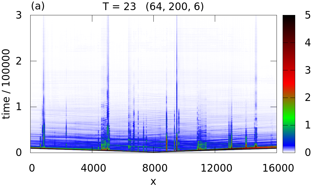Screen dimensions: 312x186
Task: Click the y-axis label "time / 100000"
Action: tap(6, 84)
